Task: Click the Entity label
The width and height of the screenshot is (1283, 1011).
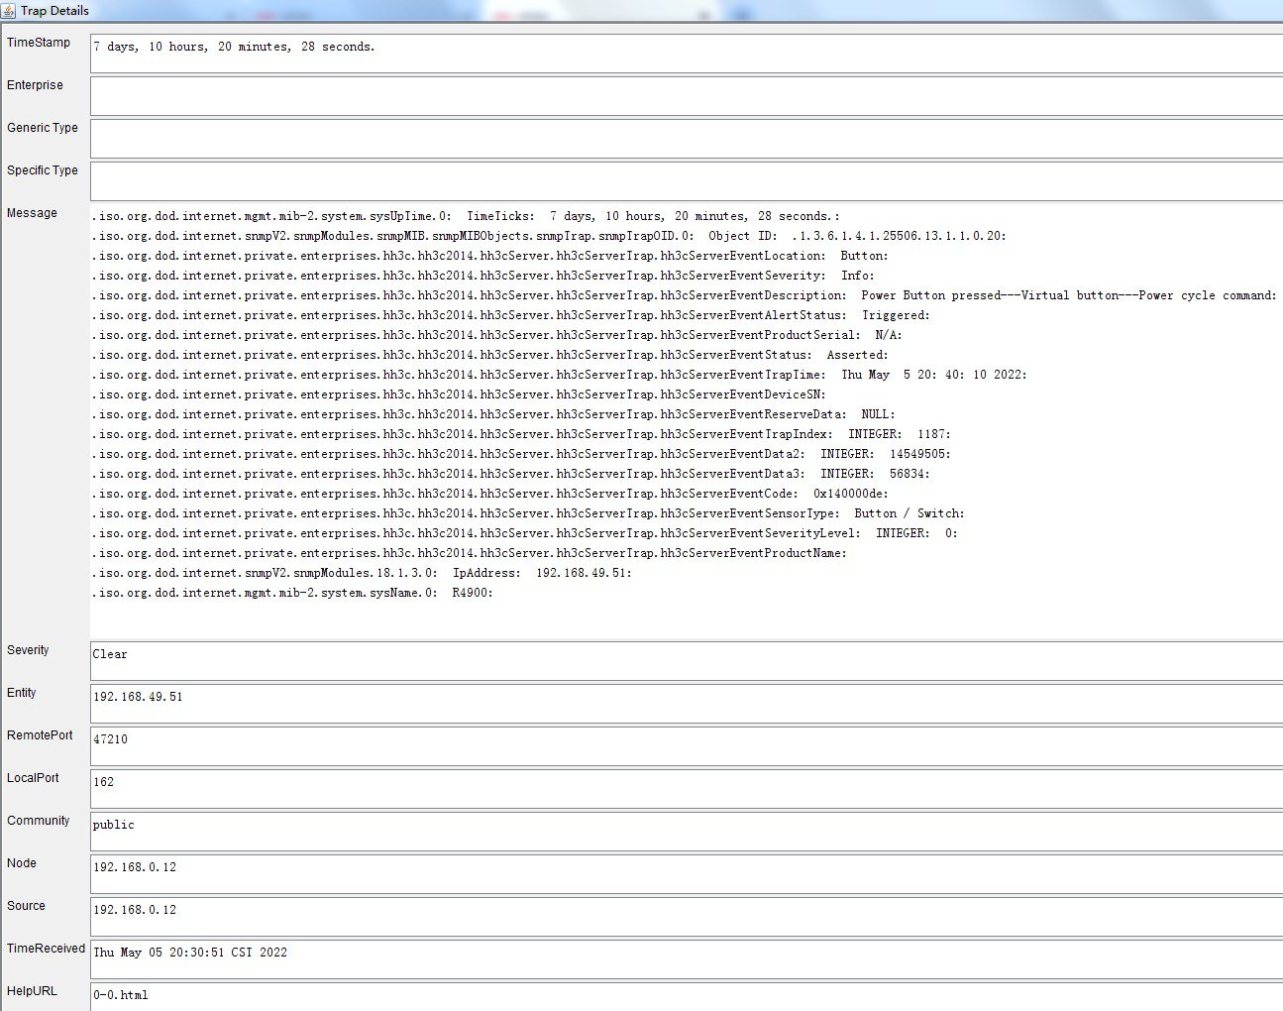Action: pos(22,693)
